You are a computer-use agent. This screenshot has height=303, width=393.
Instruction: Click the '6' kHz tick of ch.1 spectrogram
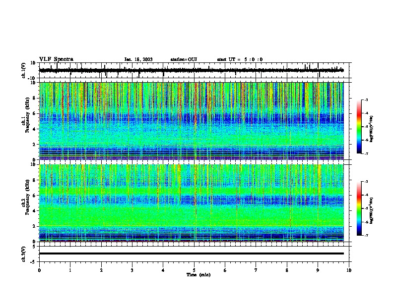pos(34,114)
